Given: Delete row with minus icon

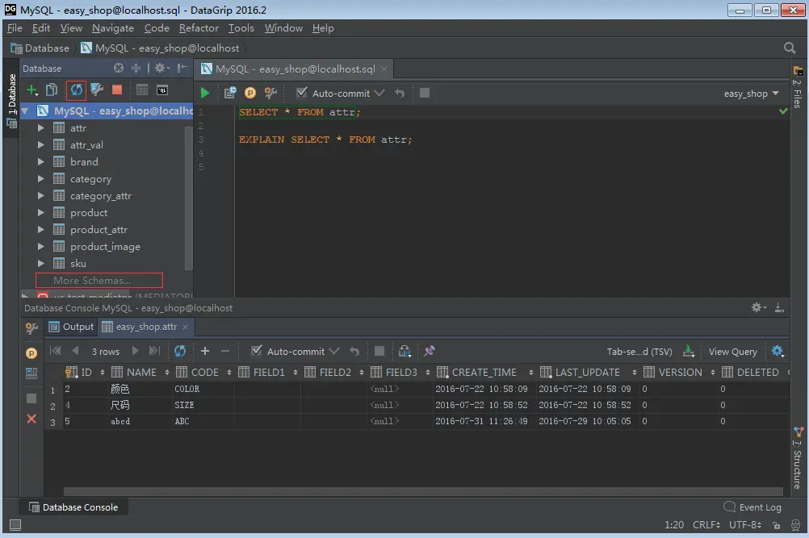Looking at the screenshot, I should pos(225,351).
